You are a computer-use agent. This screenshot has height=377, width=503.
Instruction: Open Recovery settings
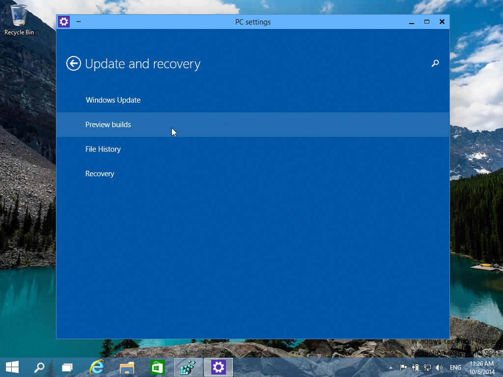253,174
